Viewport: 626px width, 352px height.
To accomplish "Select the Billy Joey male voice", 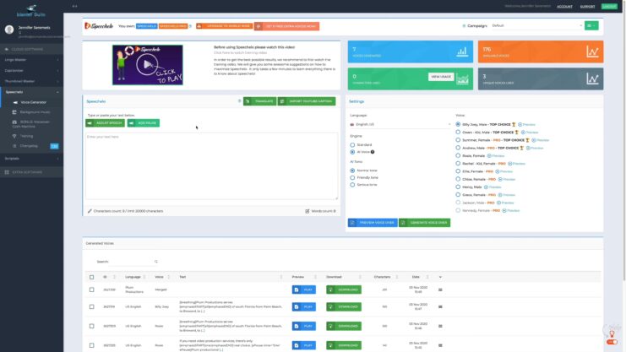I will (x=458, y=124).
